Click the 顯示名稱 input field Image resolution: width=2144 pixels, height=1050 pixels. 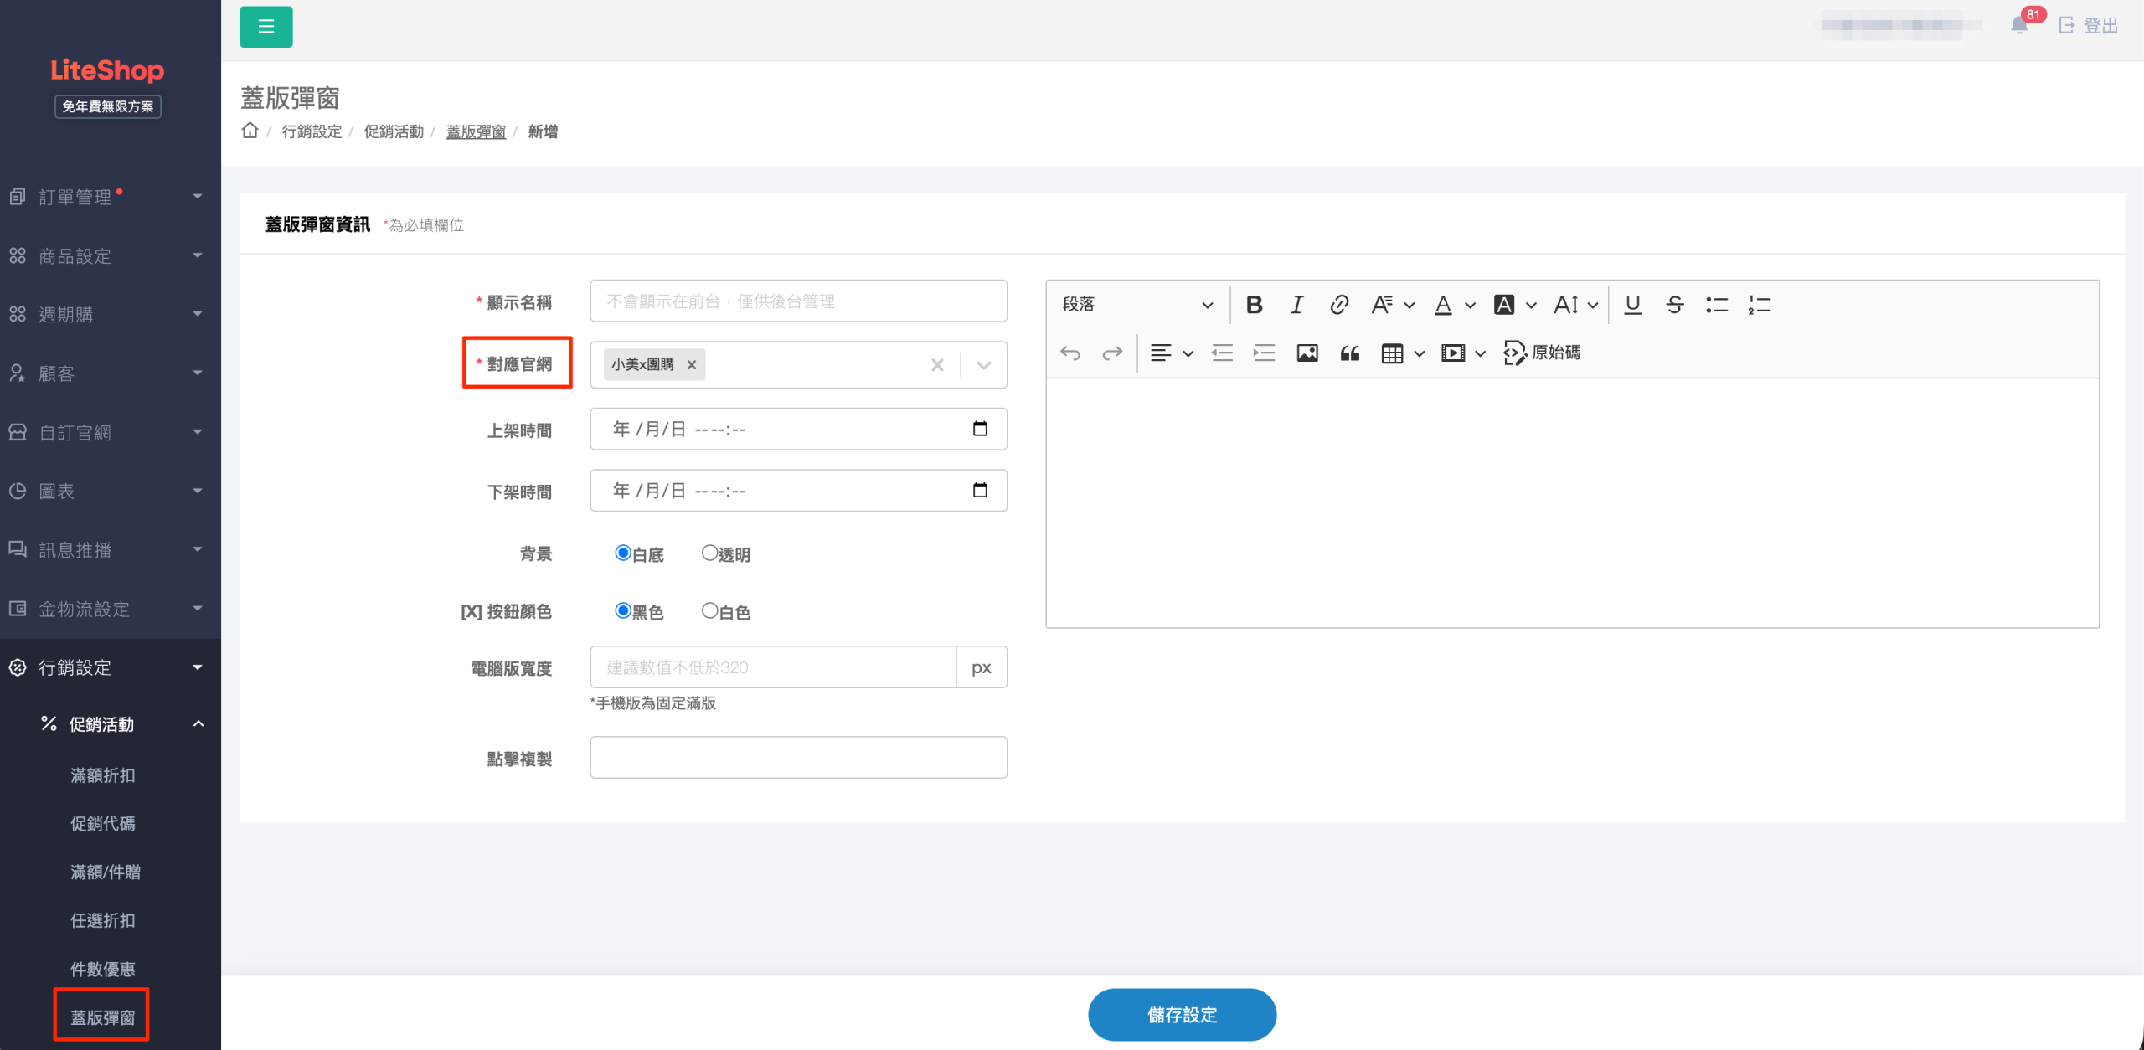[798, 301]
